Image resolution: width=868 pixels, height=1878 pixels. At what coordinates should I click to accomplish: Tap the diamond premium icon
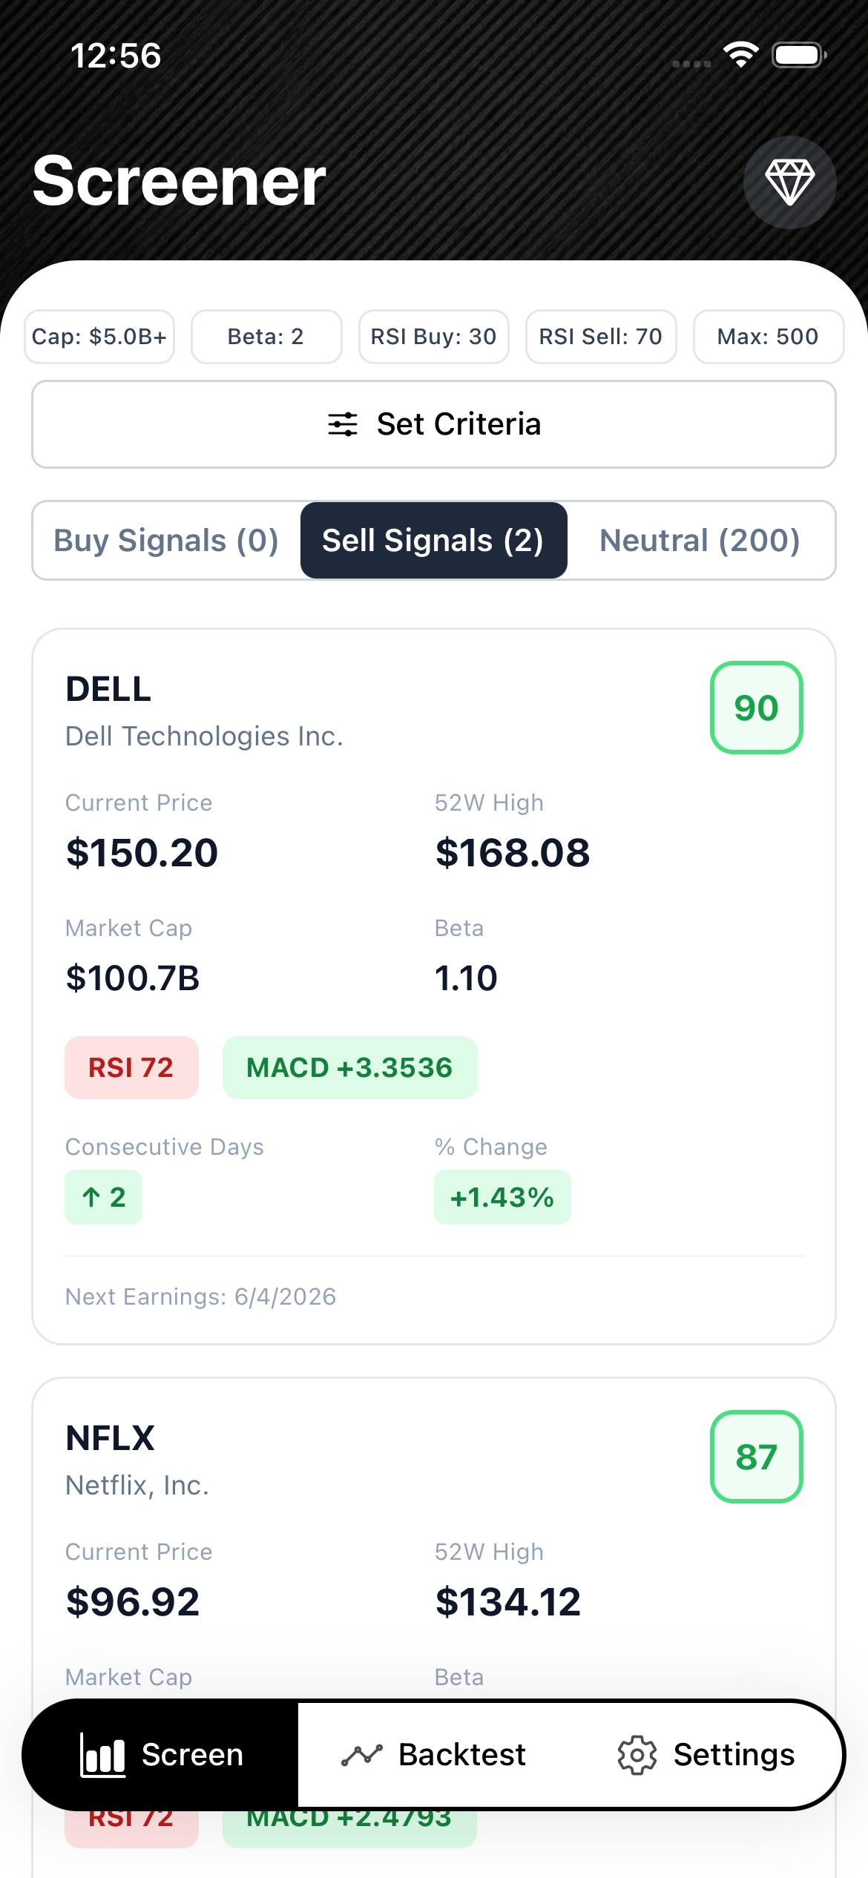pyautogui.click(x=789, y=182)
